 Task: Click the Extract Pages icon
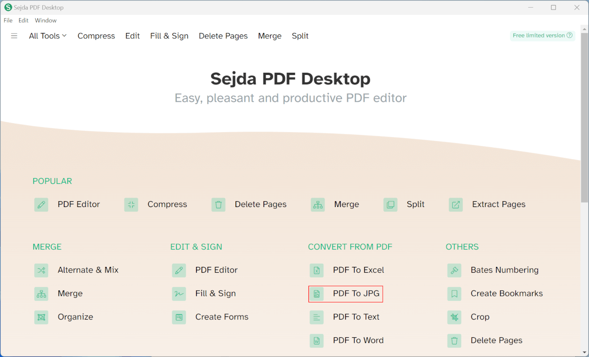pos(456,205)
